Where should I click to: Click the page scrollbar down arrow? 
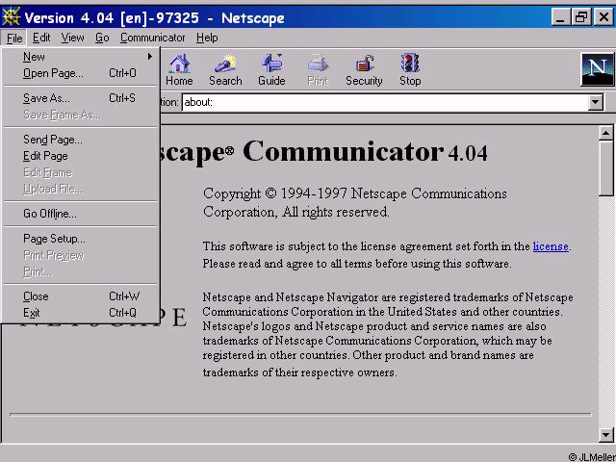pos(605,434)
